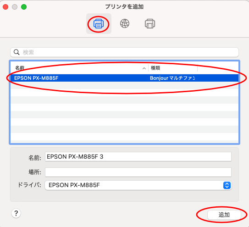Click the 追加 add button
This screenshot has height=227, width=249.
pos(224,215)
